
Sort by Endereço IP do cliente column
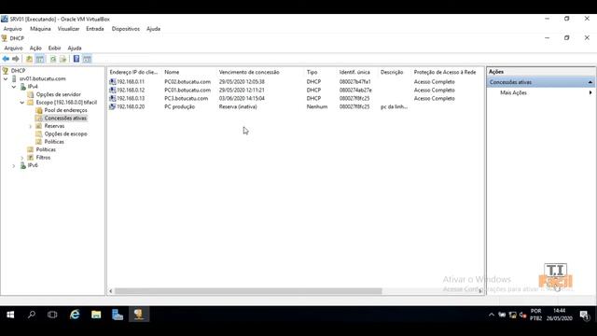[134, 72]
